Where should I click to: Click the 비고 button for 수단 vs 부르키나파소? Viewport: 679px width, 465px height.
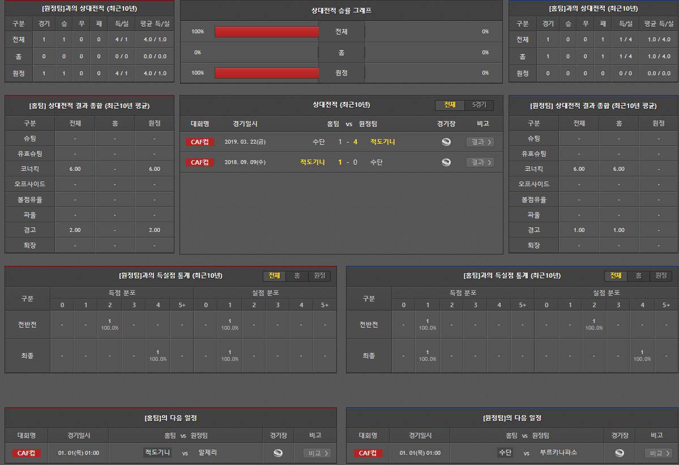click(x=658, y=453)
